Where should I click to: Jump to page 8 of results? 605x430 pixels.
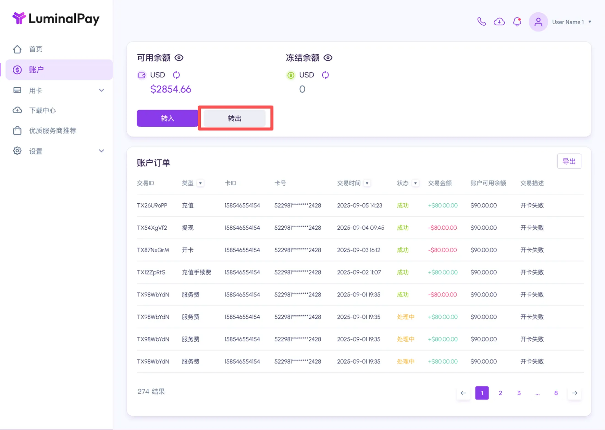(x=556, y=393)
